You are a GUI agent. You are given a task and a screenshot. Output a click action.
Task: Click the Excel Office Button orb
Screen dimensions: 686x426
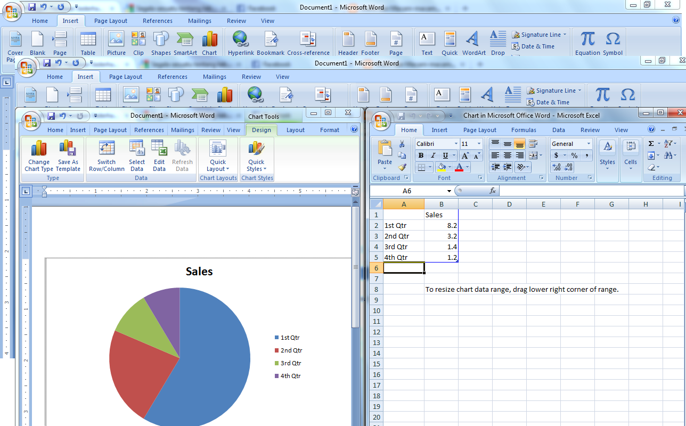(381, 120)
